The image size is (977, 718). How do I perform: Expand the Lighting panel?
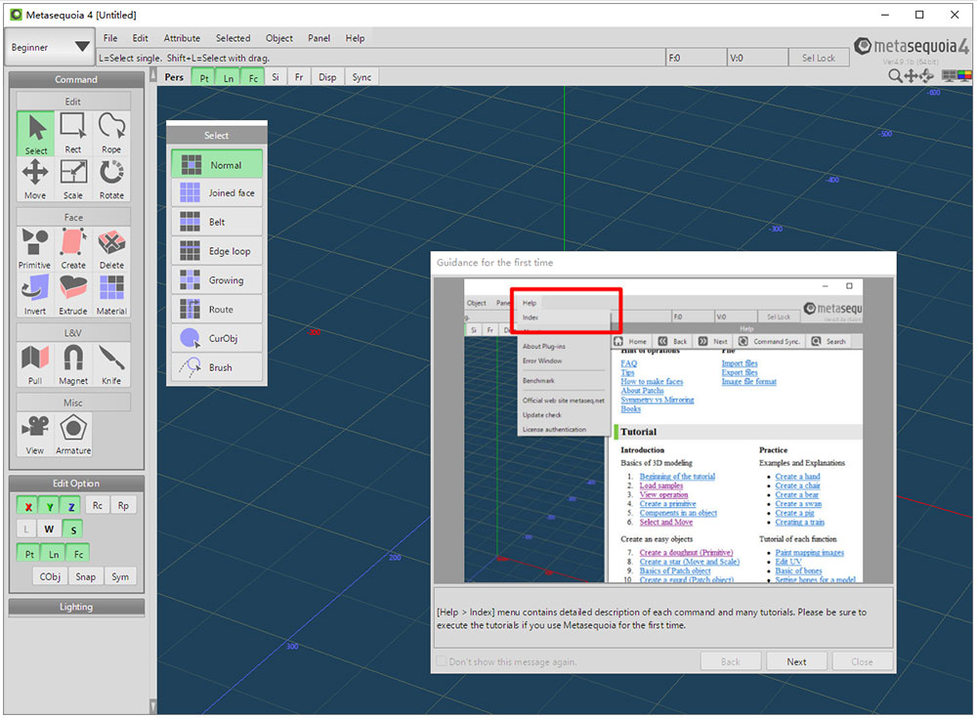click(76, 607)
